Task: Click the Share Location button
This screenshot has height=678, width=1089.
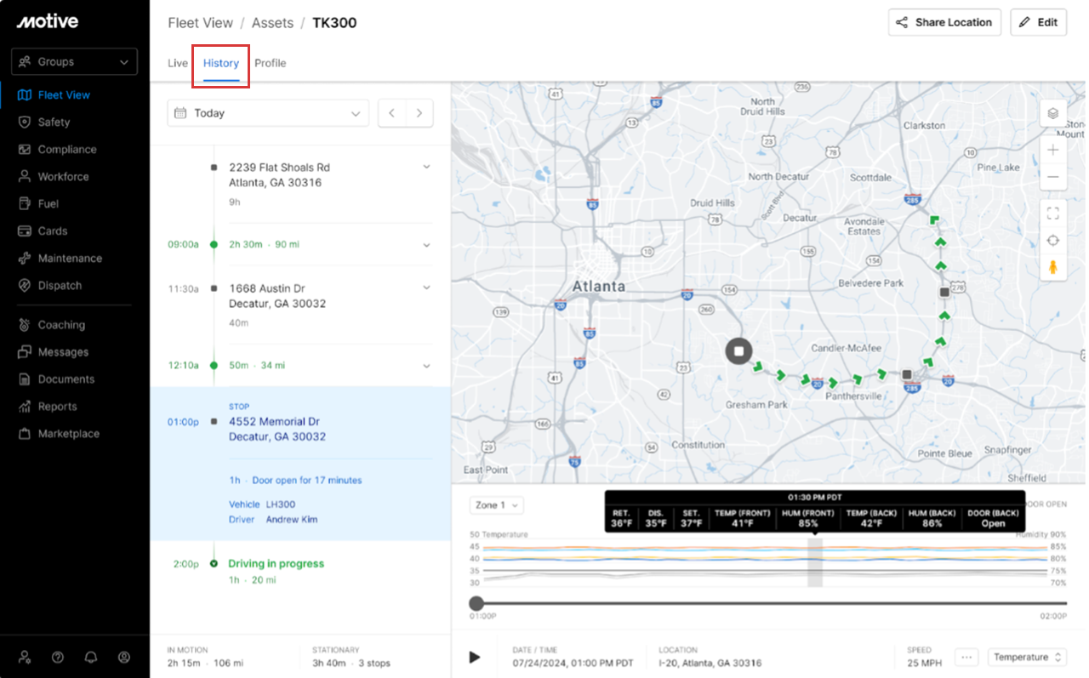Action: point(944,22)
